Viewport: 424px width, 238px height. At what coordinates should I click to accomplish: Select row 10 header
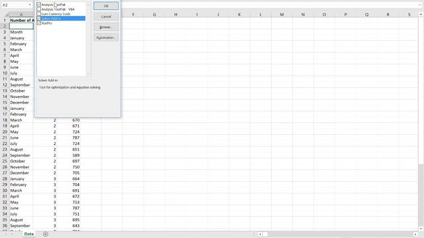(5, 73)
